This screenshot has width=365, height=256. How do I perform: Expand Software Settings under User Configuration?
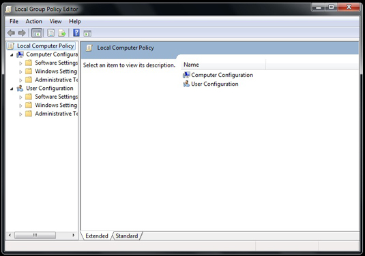pos(20,97)
